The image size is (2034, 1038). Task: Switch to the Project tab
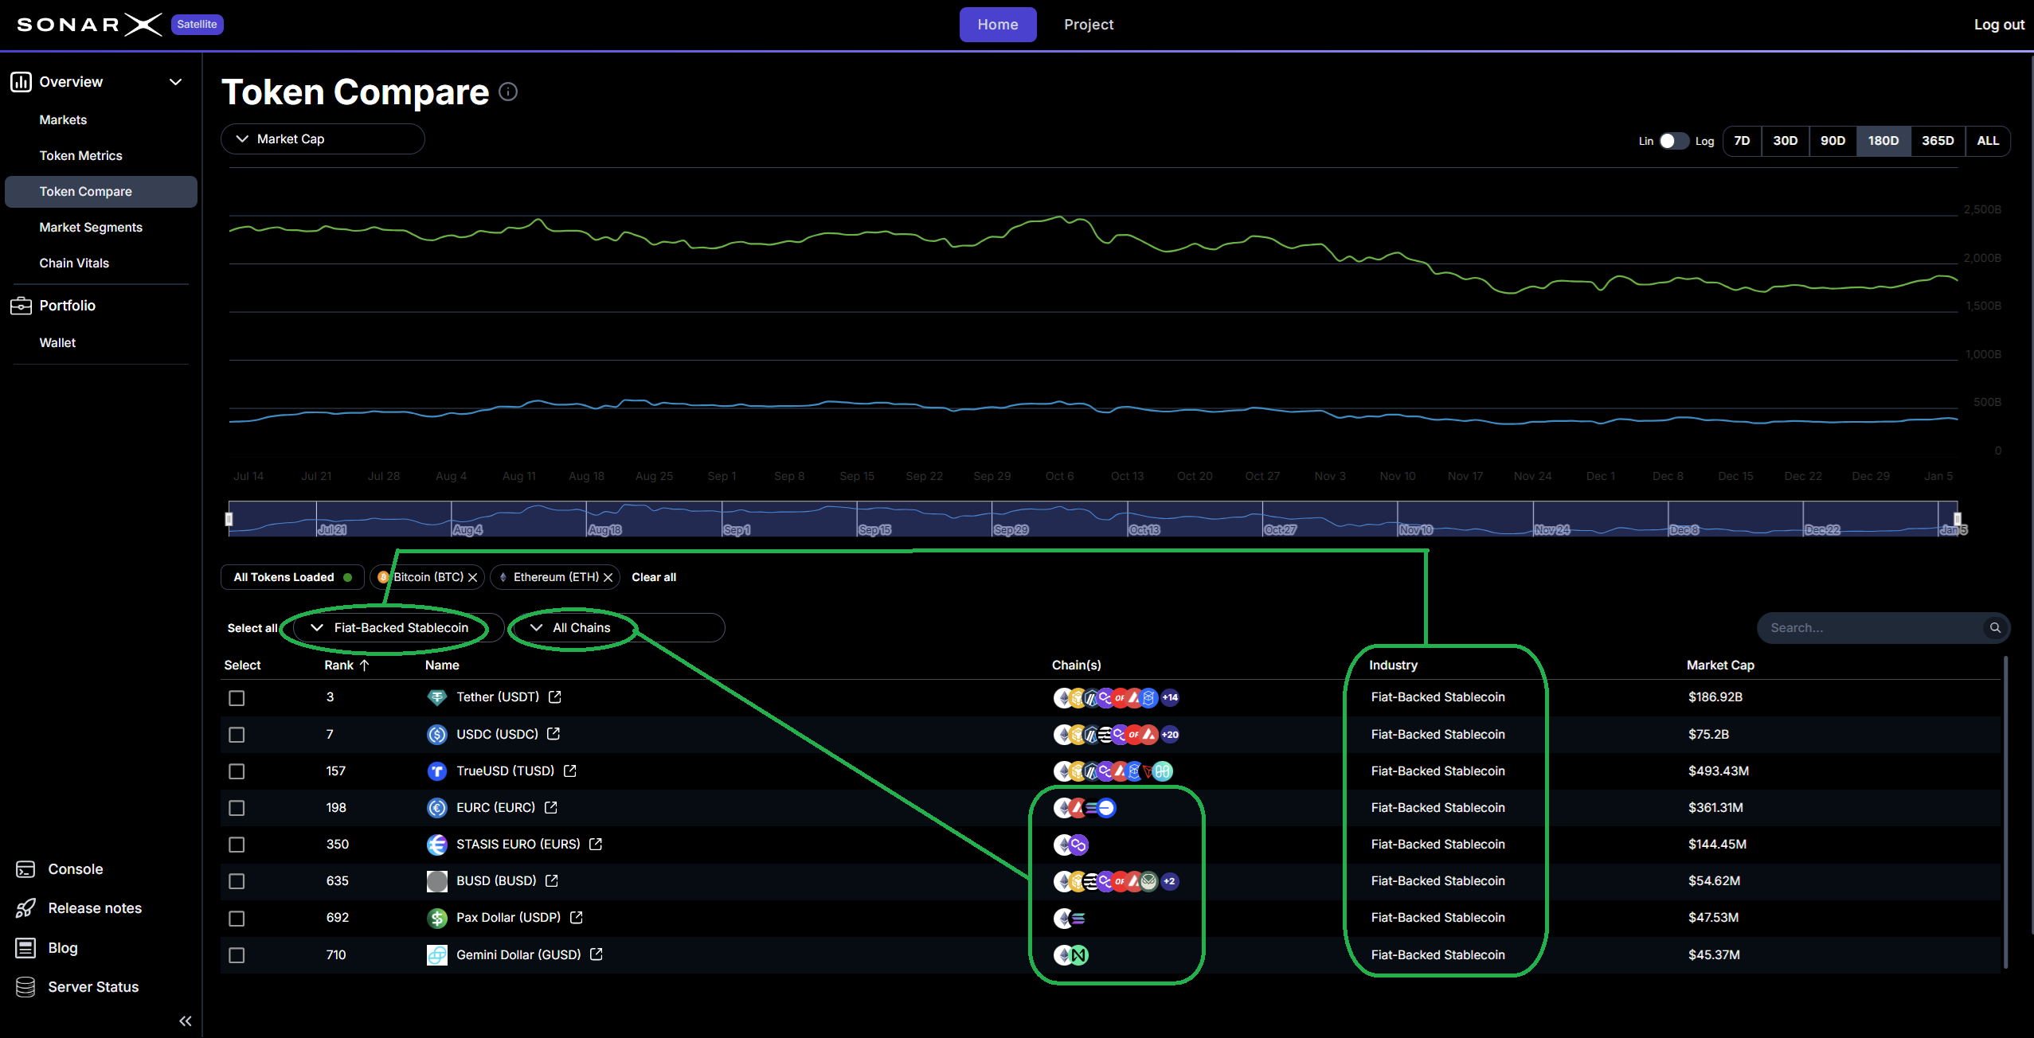coord(1088,25)
